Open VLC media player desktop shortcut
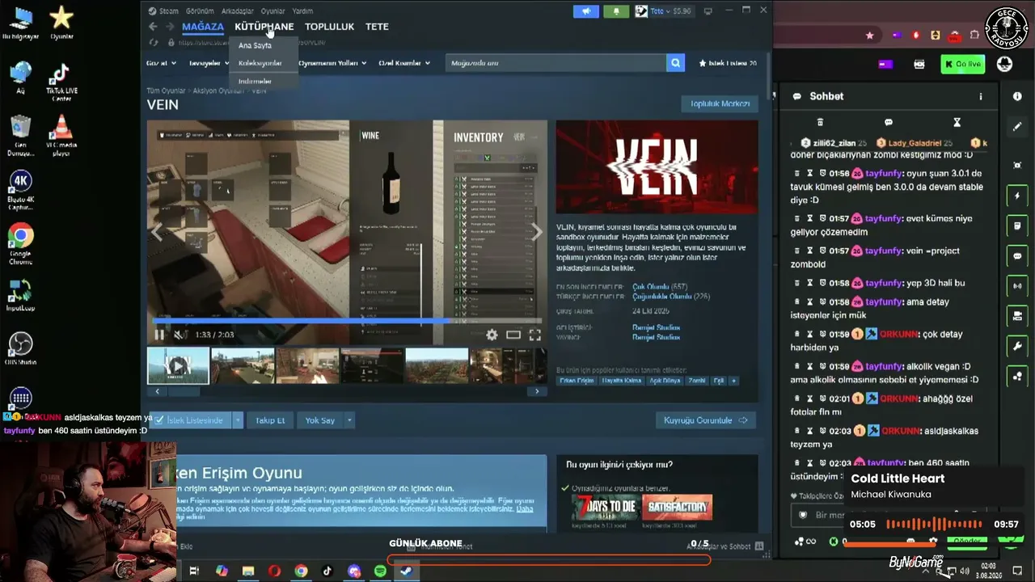1035x582 pixels. click(x=61, y=135)
